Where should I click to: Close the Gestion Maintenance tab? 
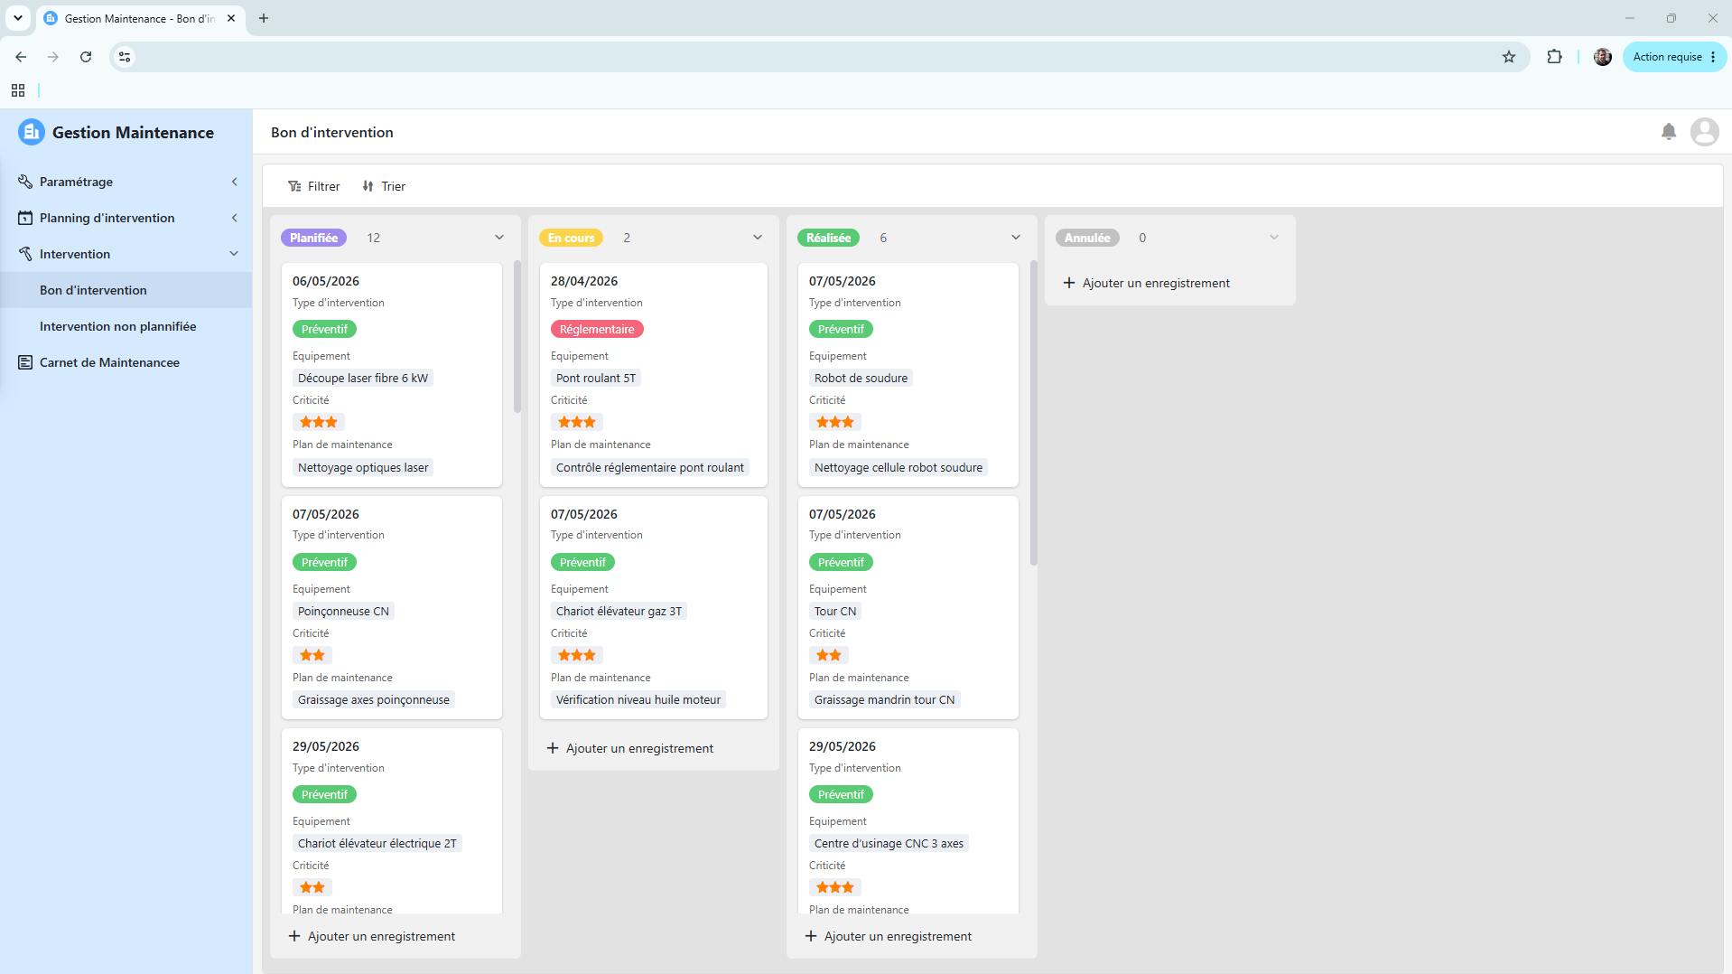point(231,18)
